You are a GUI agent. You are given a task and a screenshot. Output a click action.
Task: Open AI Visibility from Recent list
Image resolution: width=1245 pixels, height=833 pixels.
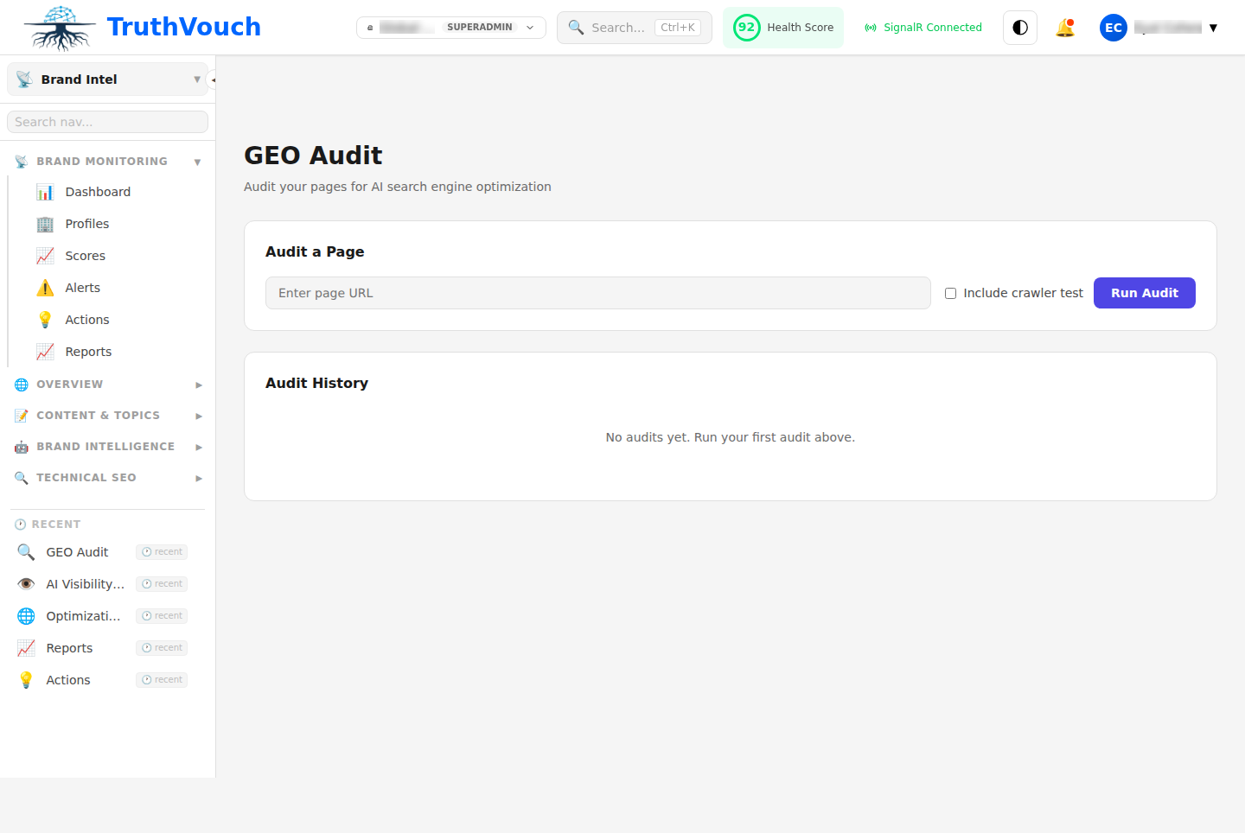click(x=85, y=583)
